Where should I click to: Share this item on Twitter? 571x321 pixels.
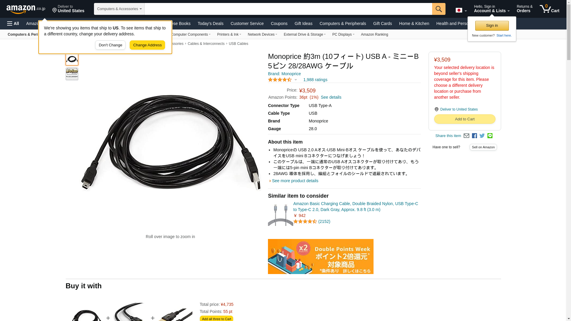[x=482, y=136]
